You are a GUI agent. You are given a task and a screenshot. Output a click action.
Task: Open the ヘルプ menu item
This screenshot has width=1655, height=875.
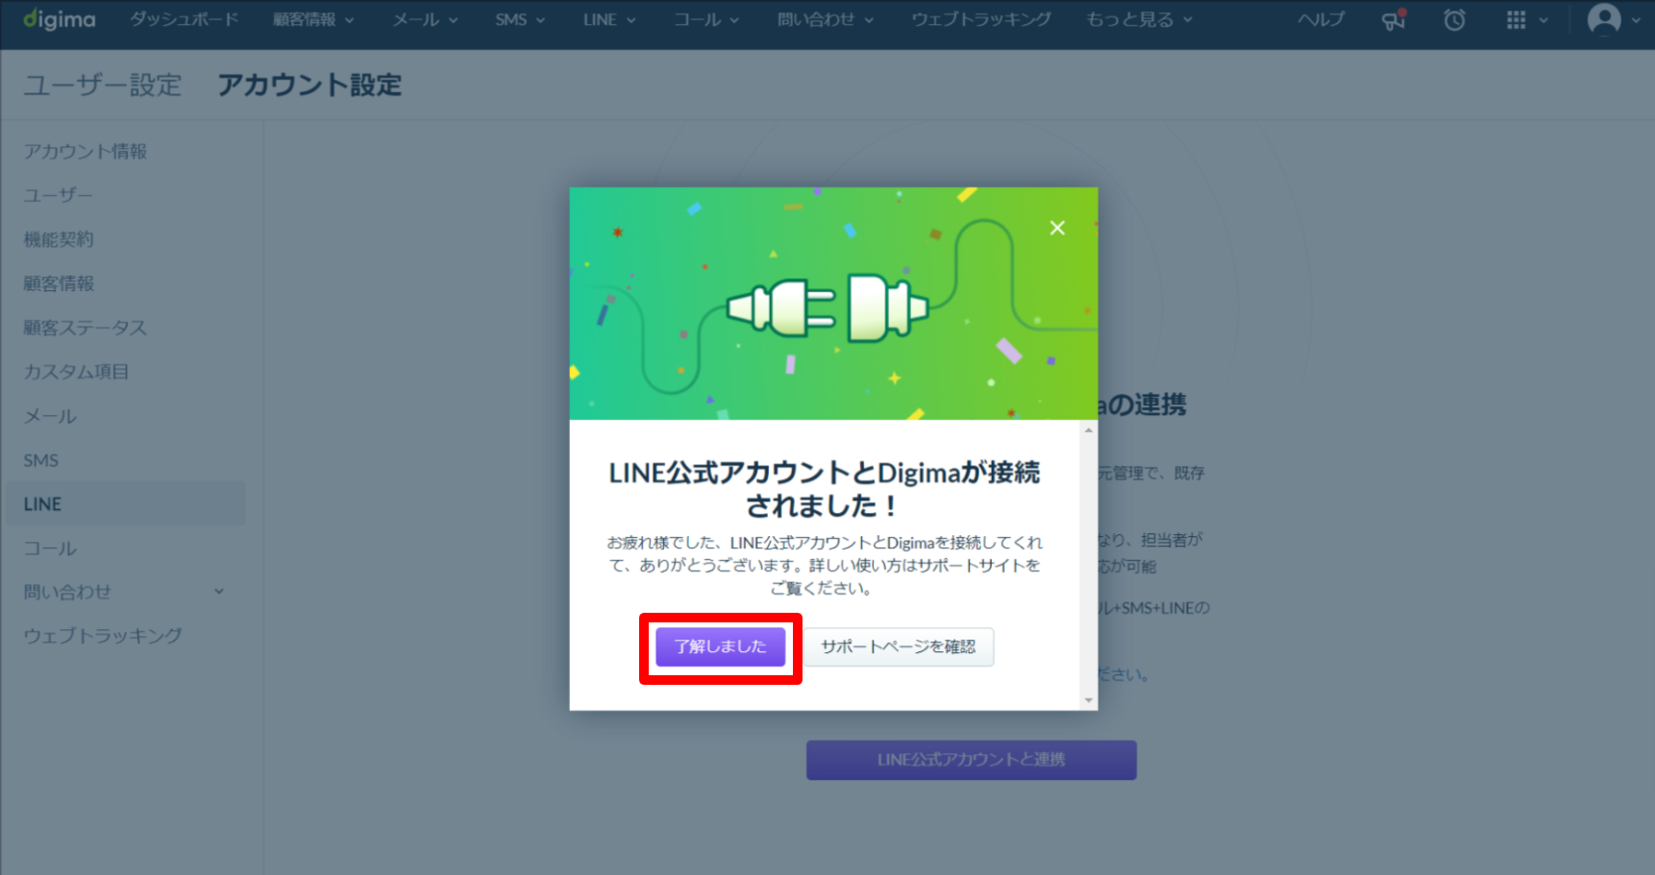click(x=1322, y=19)
